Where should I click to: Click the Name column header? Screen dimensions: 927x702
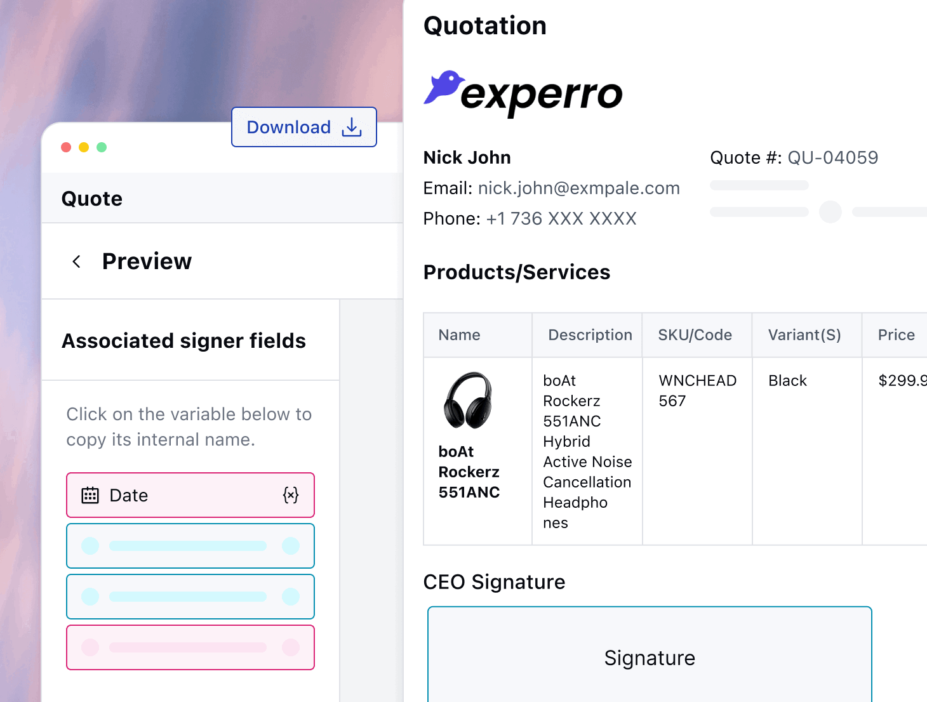(459, 335)
